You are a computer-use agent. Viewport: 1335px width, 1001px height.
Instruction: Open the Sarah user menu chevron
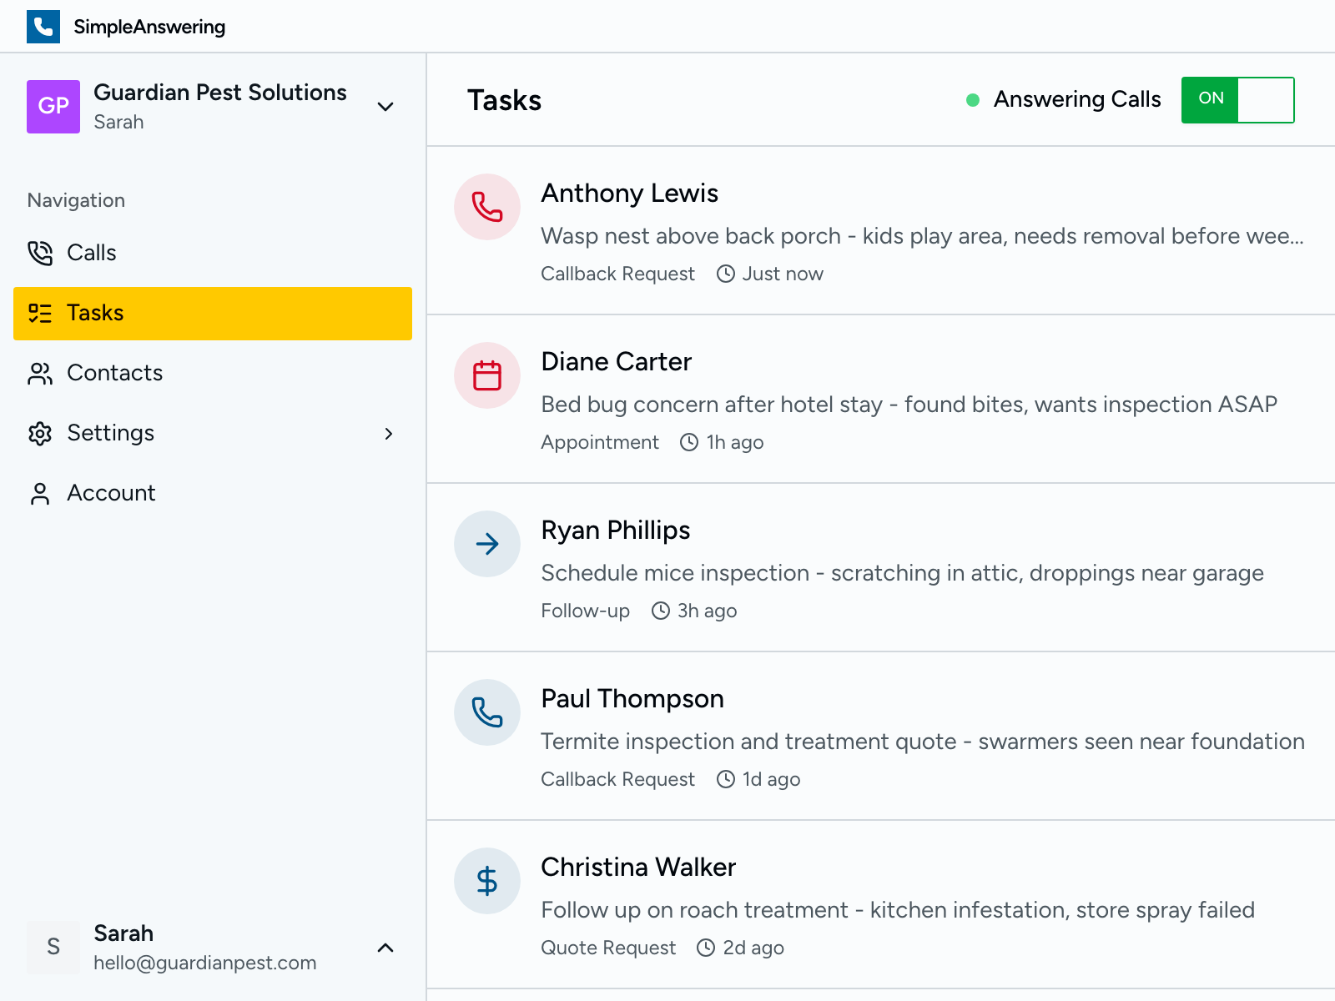385,948
